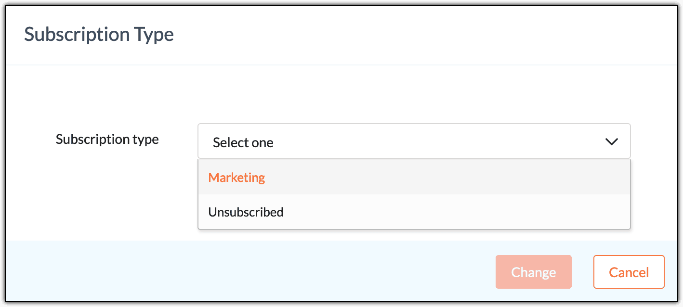Open the Subscription type combo box

pos(413,142)
